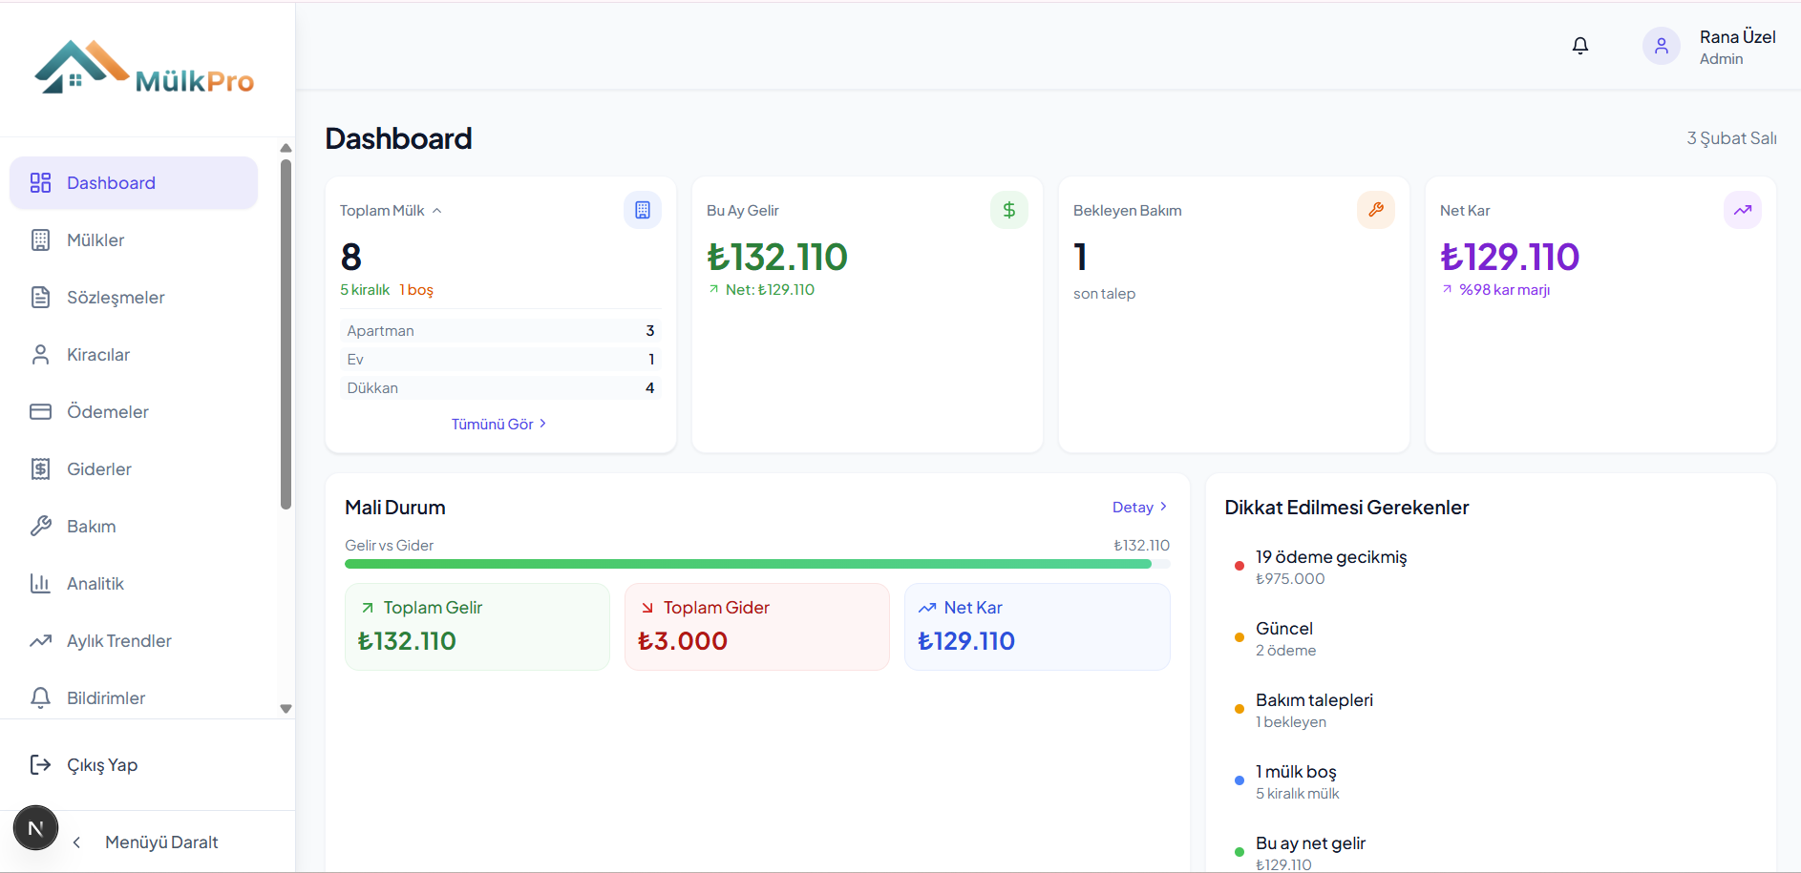Open the Mali Durum Detay link

(x=1138, y=508)
